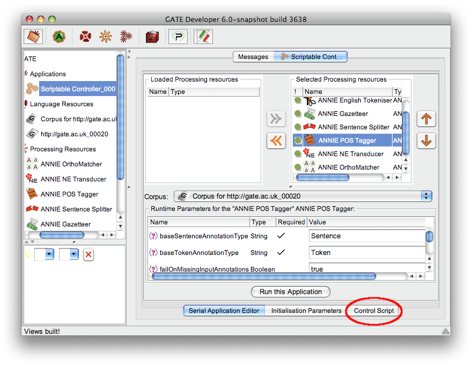Click the ANNIE 'A' toolbar icon
Viewport: 472px width, 365px height.
point(58,36)
